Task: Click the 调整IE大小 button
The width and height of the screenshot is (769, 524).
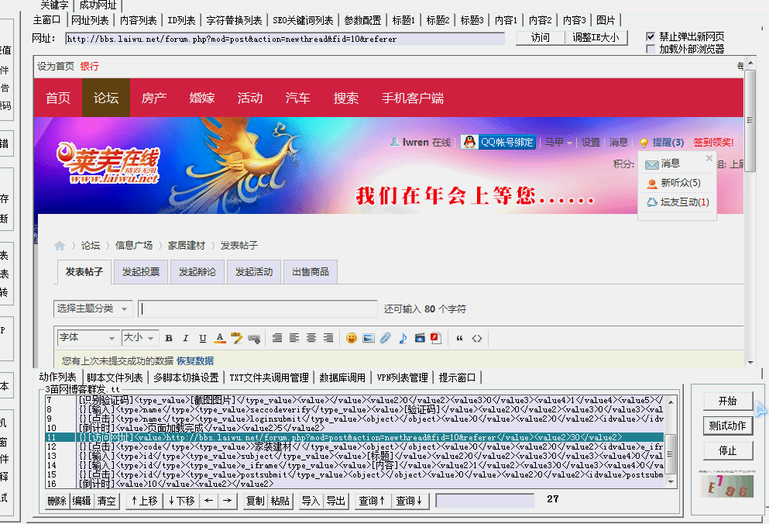Action: click(596, 37)
